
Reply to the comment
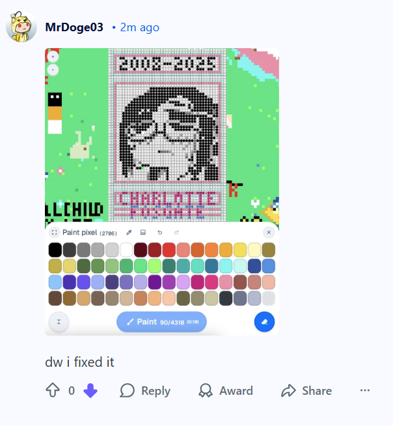click(x=145, y=391)
